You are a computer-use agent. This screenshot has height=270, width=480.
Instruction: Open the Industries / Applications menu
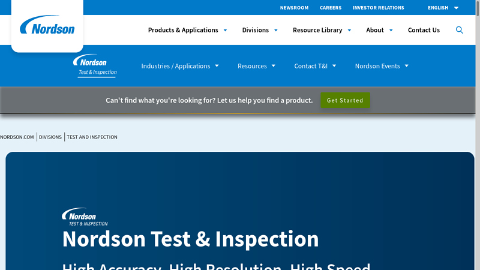click(x=176, y=66)
